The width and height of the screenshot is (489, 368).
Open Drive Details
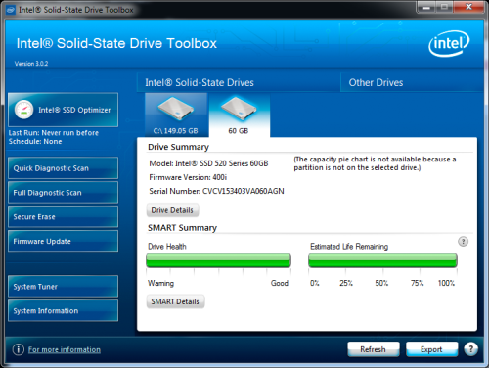click(x=172, y=210)
